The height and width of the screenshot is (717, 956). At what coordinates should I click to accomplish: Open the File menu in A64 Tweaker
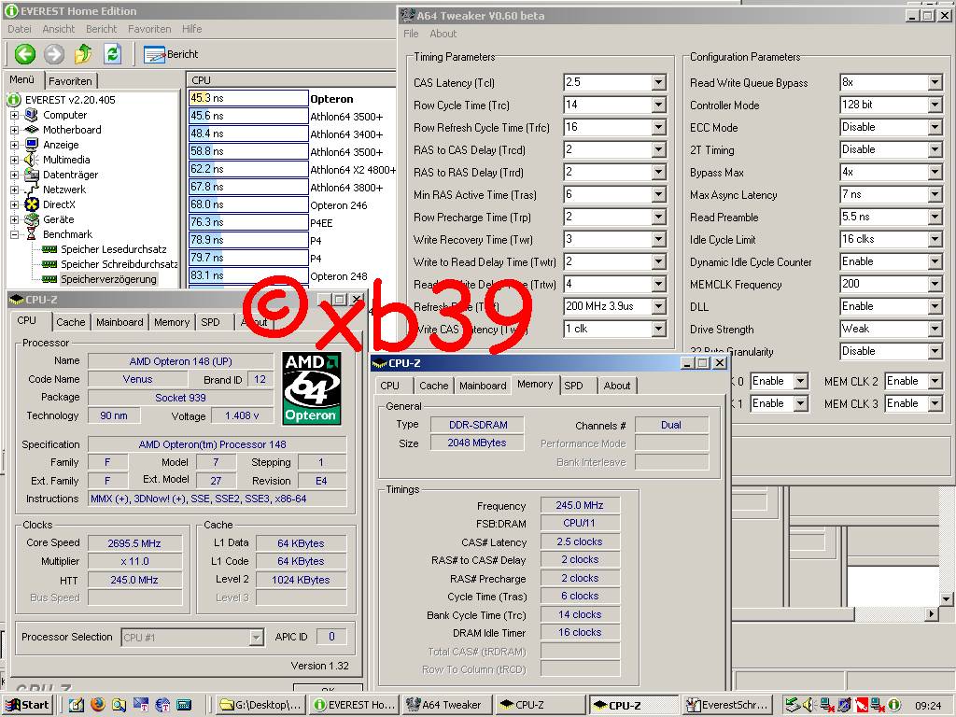click(x=411, y=34)
